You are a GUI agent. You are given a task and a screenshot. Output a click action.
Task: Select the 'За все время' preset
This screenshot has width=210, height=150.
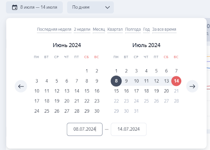coord(164,29)
